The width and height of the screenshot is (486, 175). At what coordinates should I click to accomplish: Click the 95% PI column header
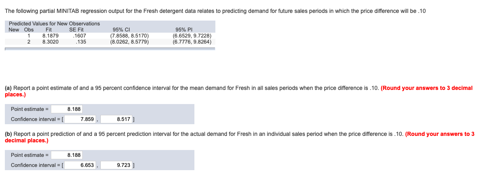(x=183, y=29)
